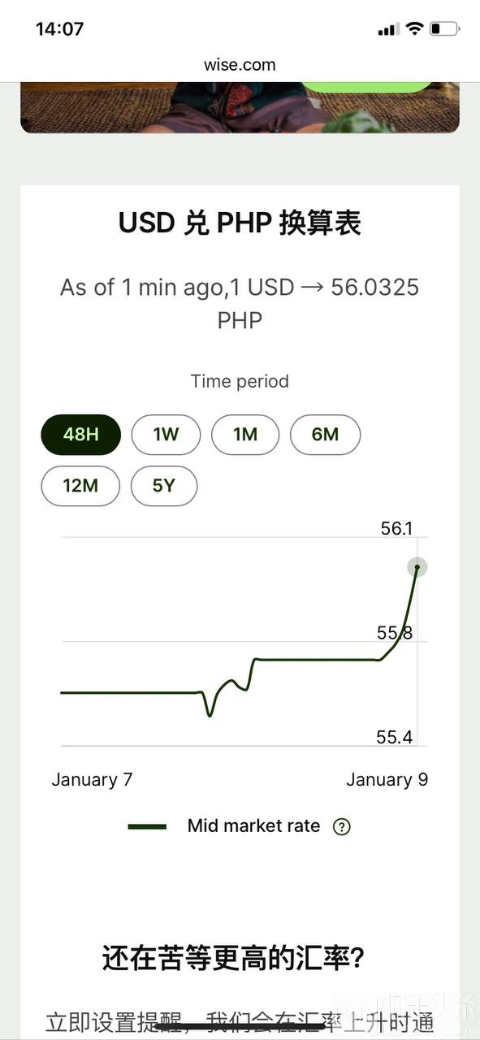Tap the battery indicator icon
This screenshot has height=1040, width=480.
[444, 28]
